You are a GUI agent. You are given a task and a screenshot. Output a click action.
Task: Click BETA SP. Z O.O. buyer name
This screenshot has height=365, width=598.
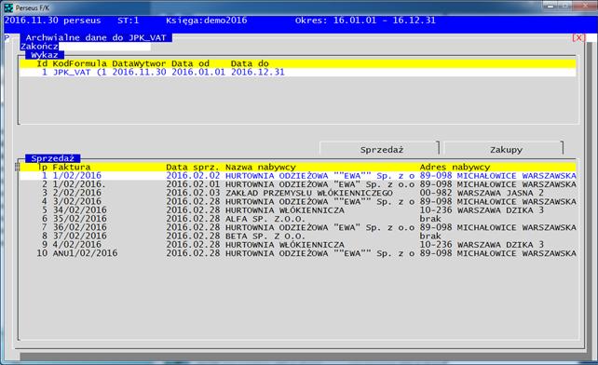265,237
